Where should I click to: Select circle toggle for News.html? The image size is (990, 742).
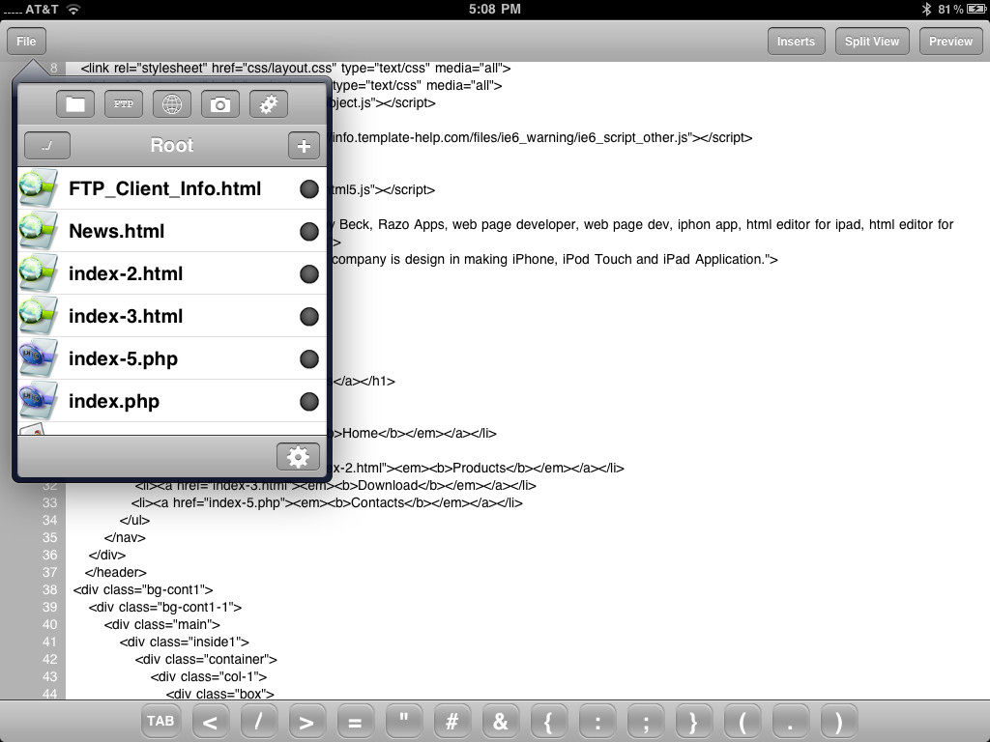click(x=308, y=232)
